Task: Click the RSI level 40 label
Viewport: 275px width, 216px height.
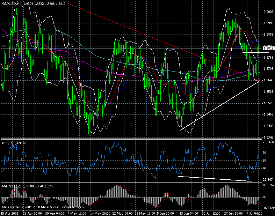Action: coord(264,168)
